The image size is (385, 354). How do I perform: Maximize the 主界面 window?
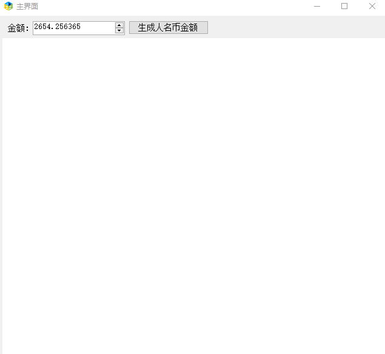pyautogui.click(x=344, y=6)
